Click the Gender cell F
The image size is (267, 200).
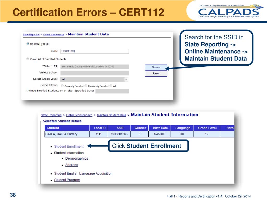pos(139,134)
